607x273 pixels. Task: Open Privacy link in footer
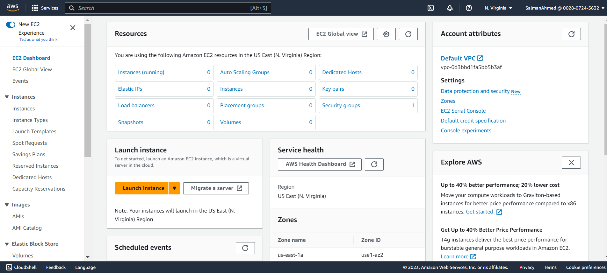tap(527, 267)
